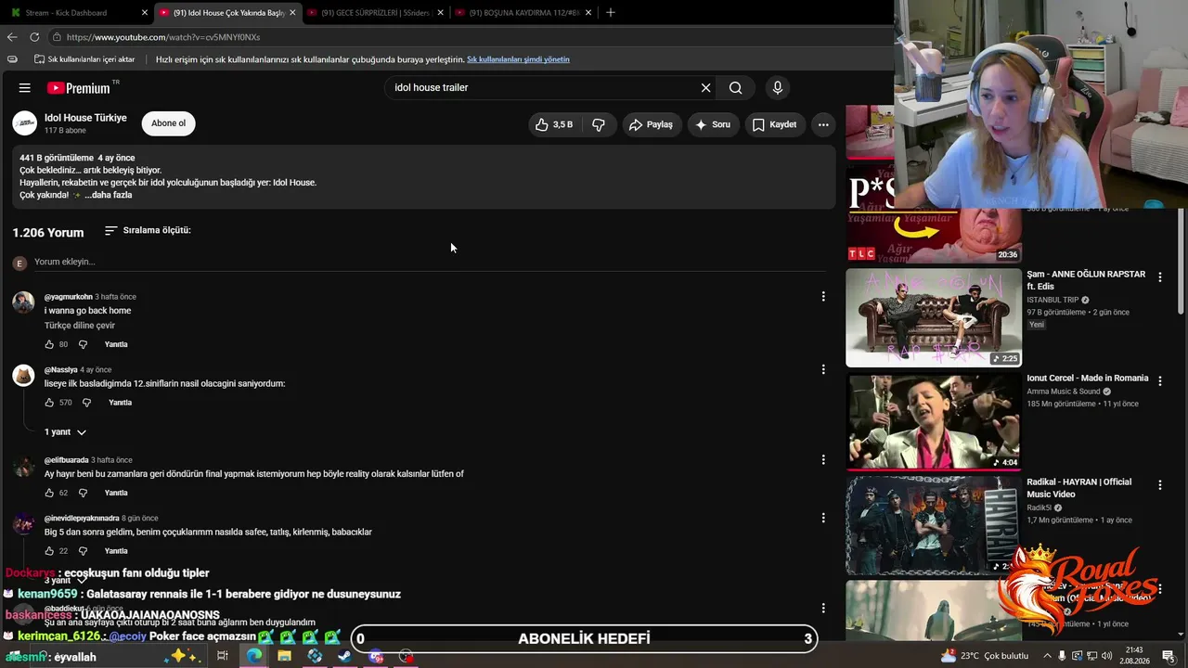Image resolution: width=1188 pixels, height=668 pixels.
Task: Open Steam from the taskbar
Action: [344, 656]
